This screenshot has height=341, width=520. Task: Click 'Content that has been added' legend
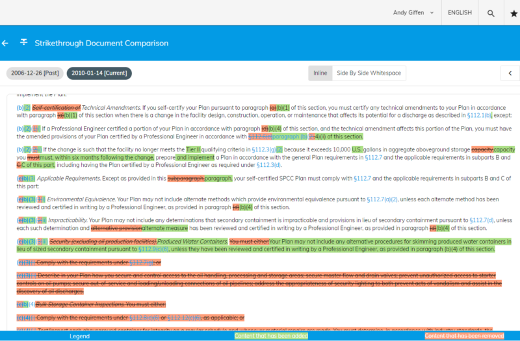tap(271, 336)
